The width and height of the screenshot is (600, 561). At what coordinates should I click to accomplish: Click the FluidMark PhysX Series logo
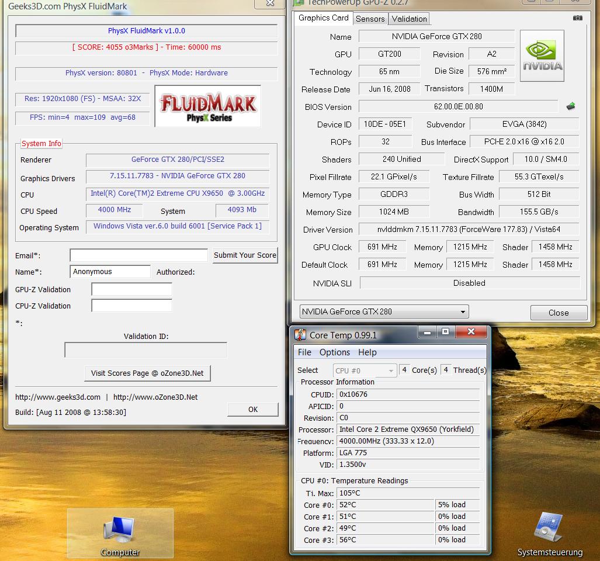pyautogui.click(x=208, y=106)
